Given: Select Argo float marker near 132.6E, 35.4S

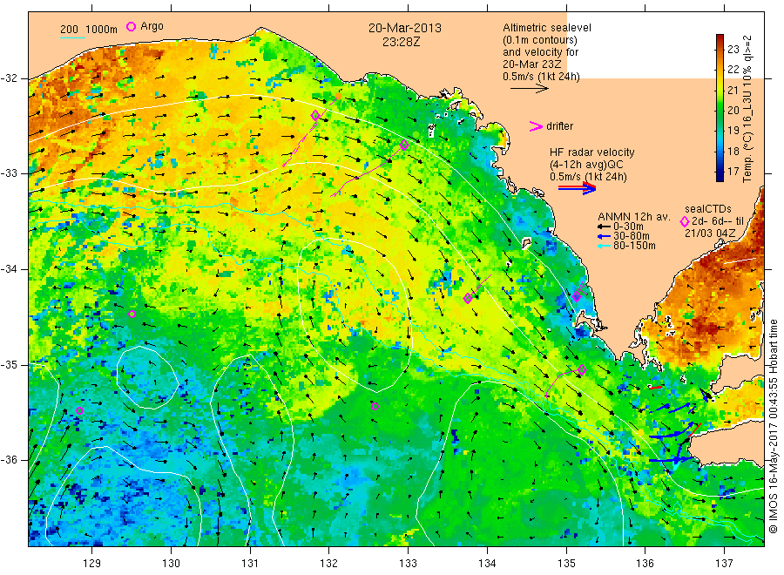Looking at the screenshot, I should pyautogui.click(x=375, y=407).
